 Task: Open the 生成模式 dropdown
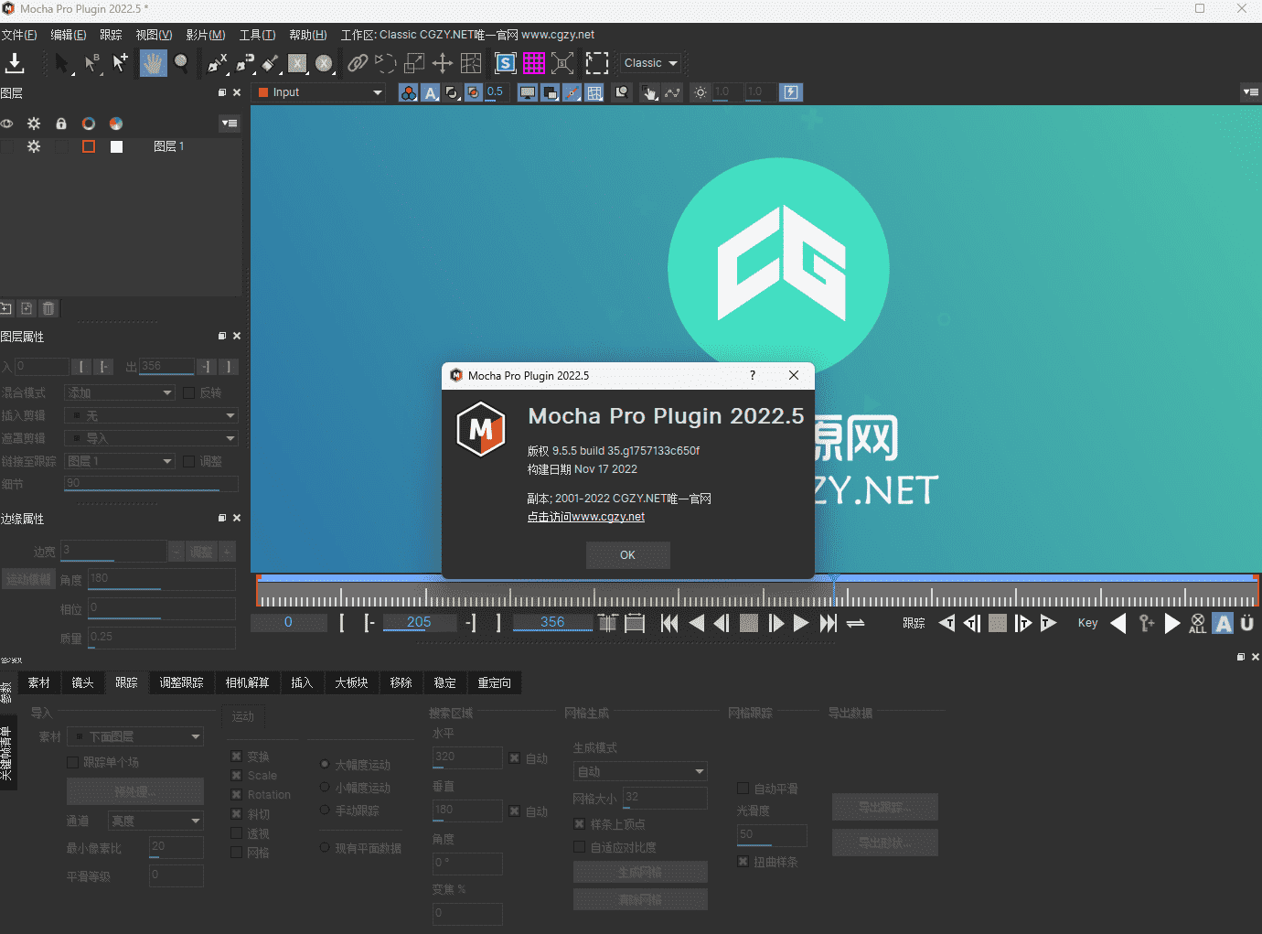639,770
